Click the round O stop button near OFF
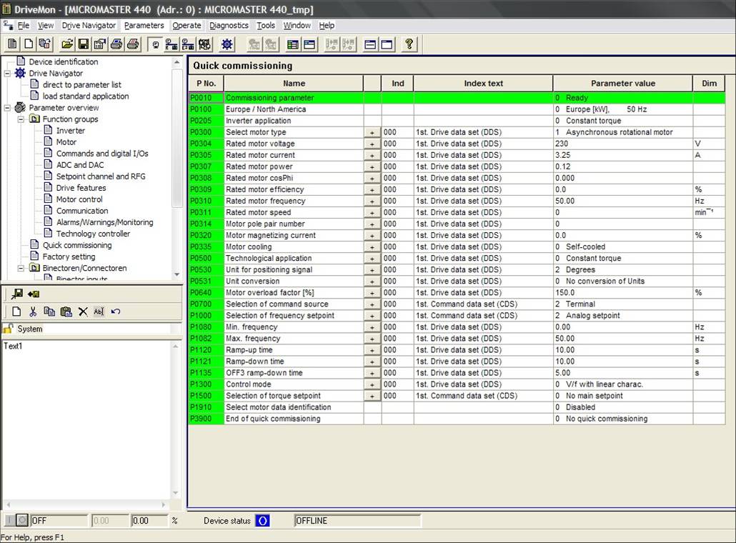736x543 pixels. [x=22, y=520]
